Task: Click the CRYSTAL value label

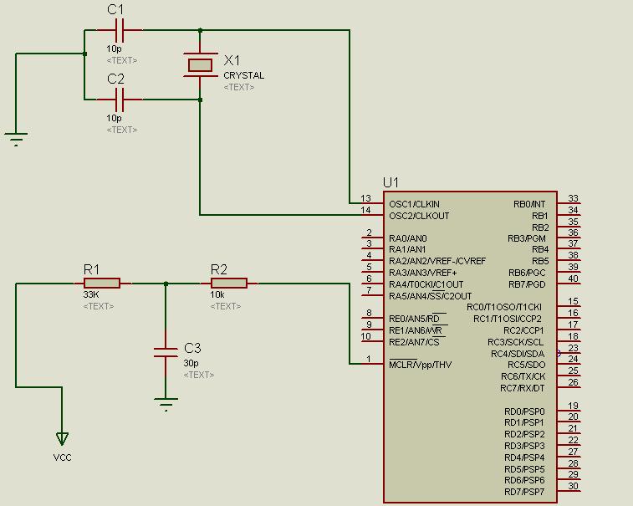Action: (x=244, y=75)
